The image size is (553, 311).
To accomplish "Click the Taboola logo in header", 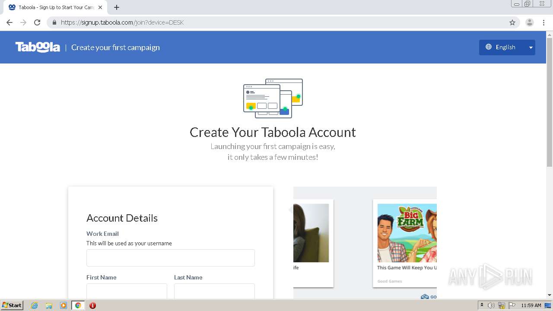I will 38,47.
